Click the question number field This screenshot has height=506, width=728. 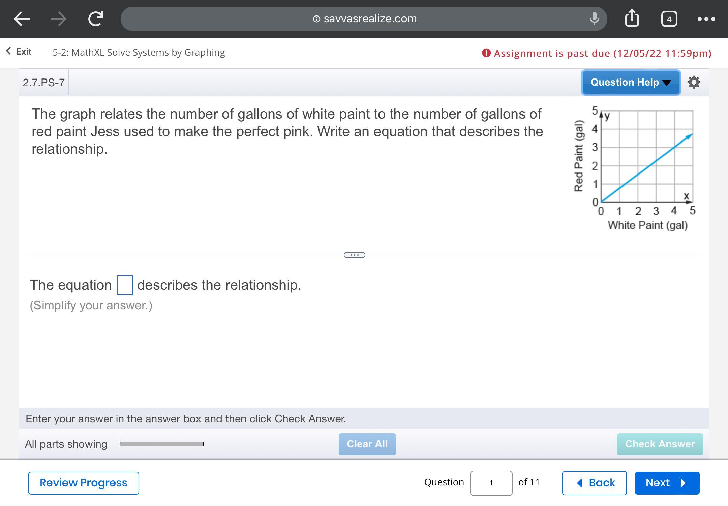click(x=491, y=483)
